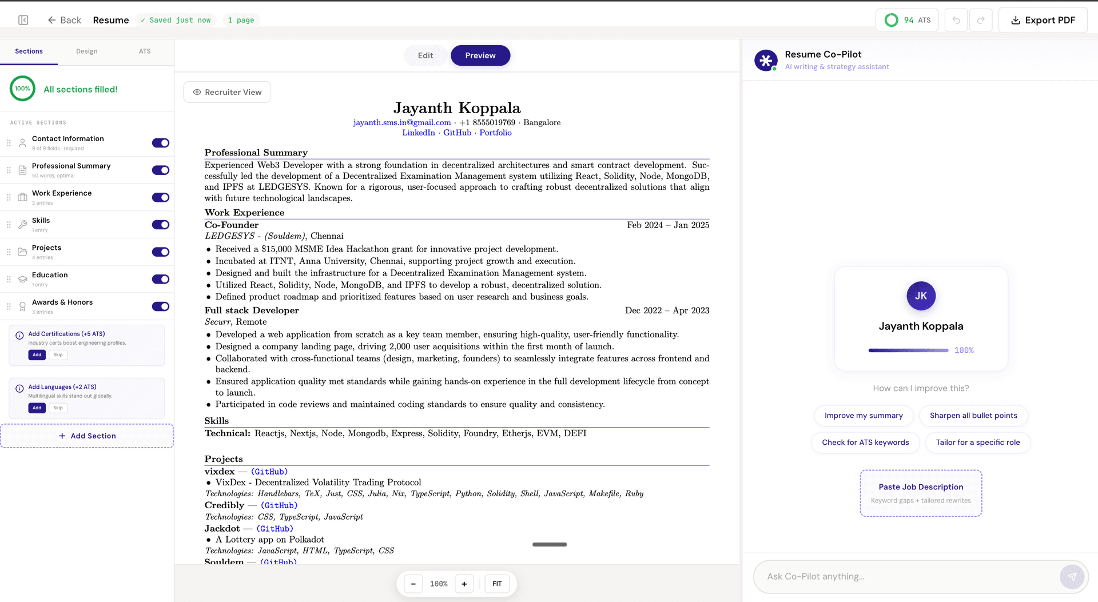Open Recruiter View
This screenshot has width=1098, height=602.
tap(227, 92)
